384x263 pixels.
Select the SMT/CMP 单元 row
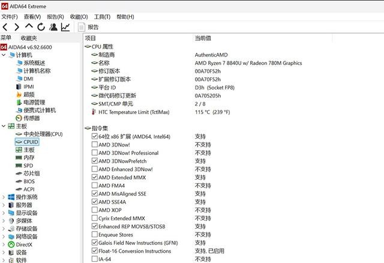point(148,104)
